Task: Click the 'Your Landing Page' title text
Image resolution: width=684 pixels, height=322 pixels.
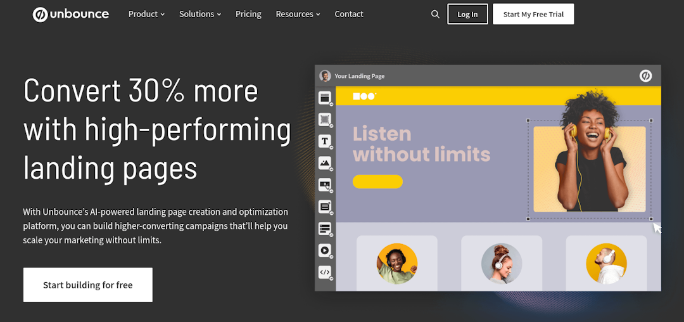Action: [x=360, y=76]
